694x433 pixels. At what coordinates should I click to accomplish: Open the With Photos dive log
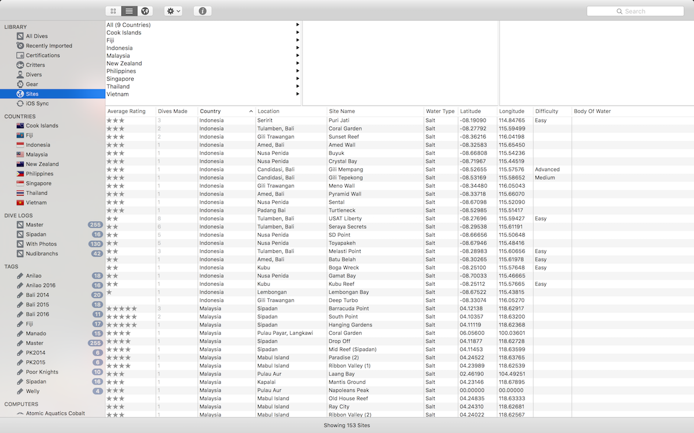(53, 244)
